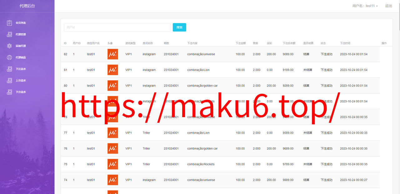The height and width of the screenshot is (194, 400).
Task: Click the 期数 column header
Action: pyautogui.click(x=166, y=43)
